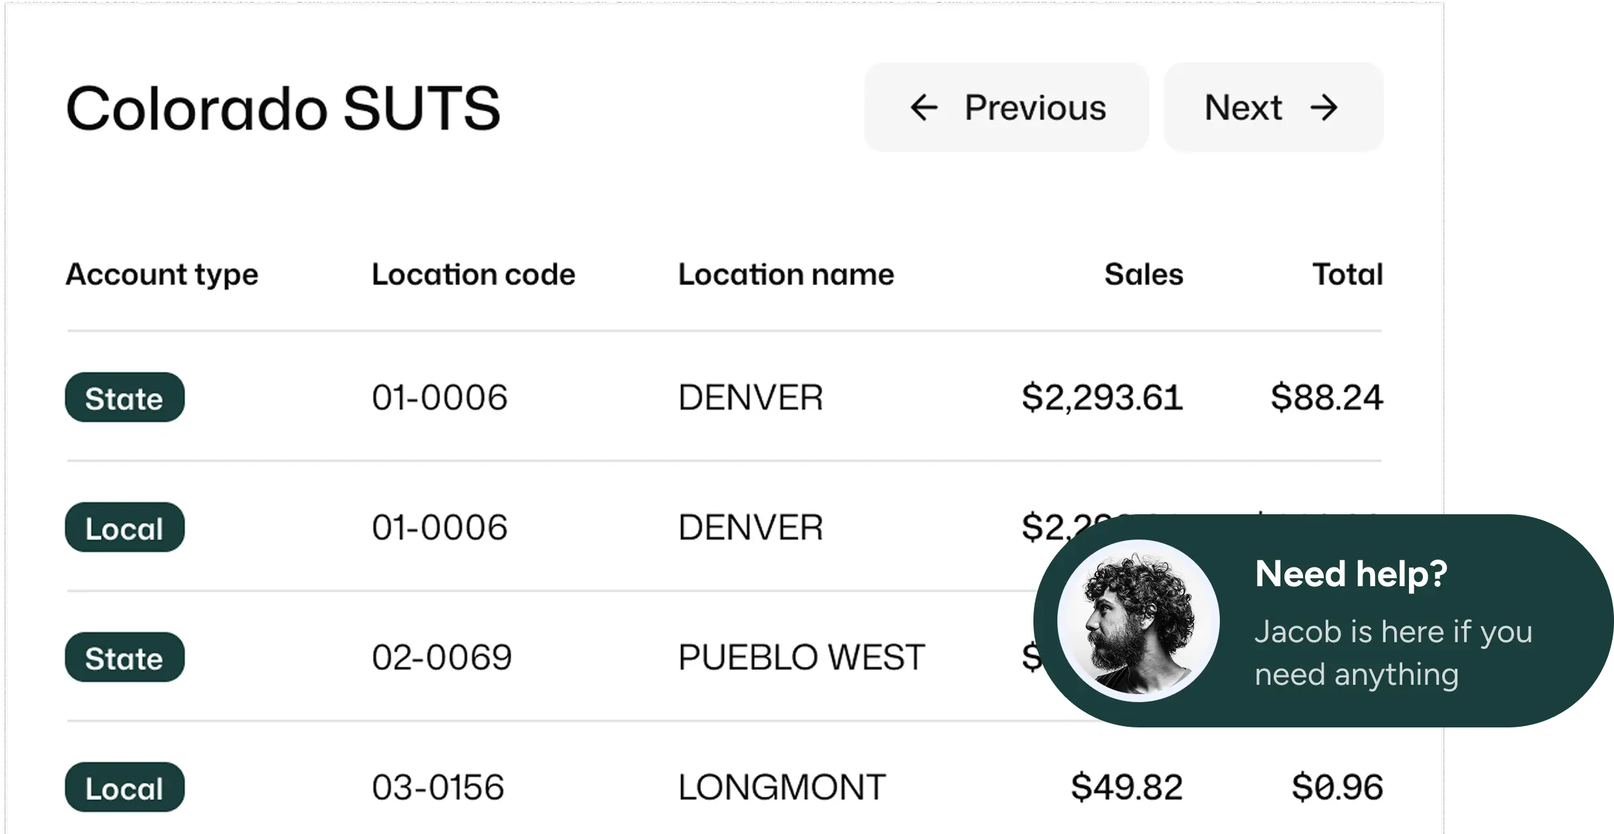The height and width of the screenshot is (834, 1614).
Task: Sort by the Total column header
Action: (1347, 274)
